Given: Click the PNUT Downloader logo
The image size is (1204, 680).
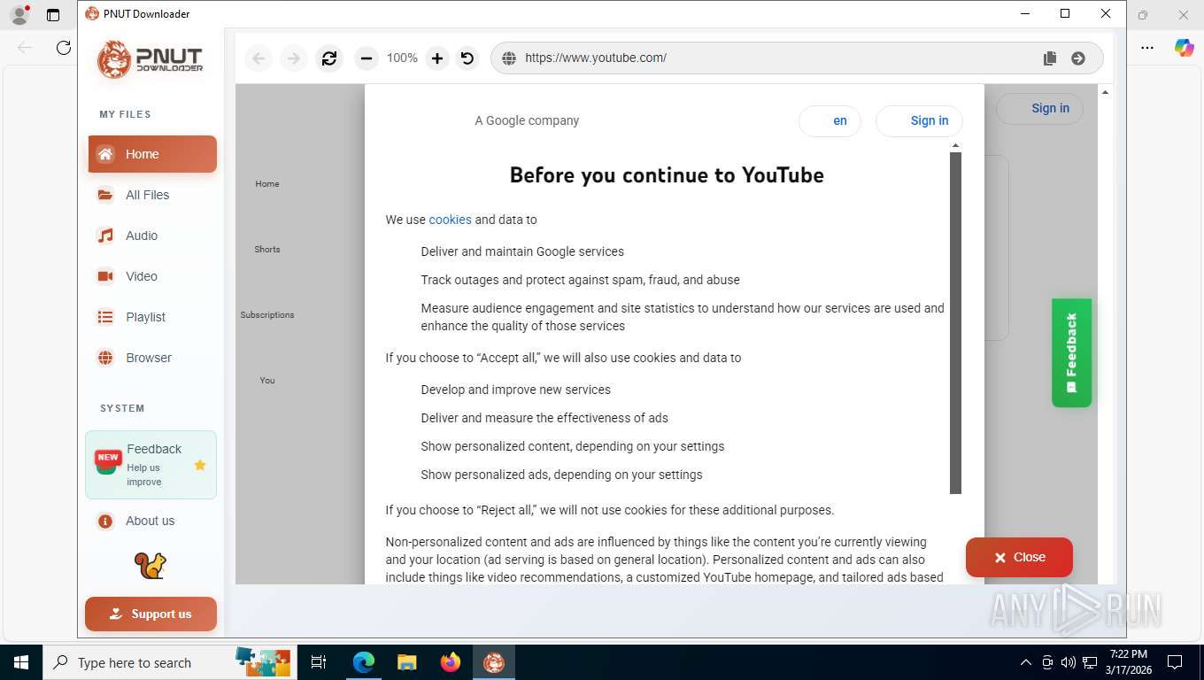Looking at the screenshot, I should 150,59.
